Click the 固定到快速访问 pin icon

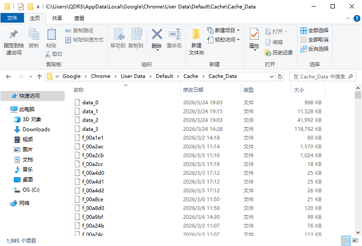pos(13,35)
